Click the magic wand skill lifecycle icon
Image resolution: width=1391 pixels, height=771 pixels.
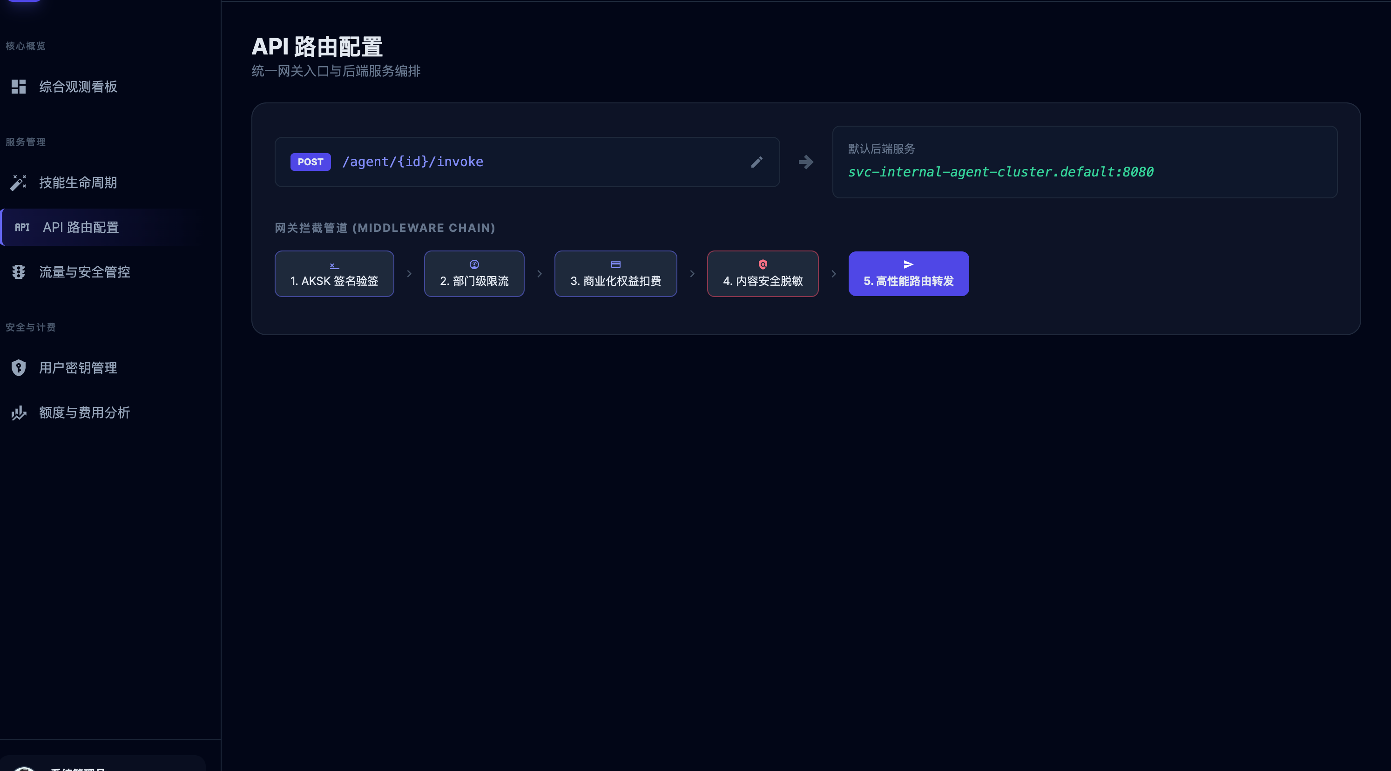pos(18,183)
